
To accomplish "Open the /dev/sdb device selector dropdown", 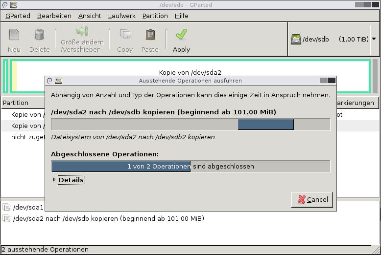I will (374, 39).
